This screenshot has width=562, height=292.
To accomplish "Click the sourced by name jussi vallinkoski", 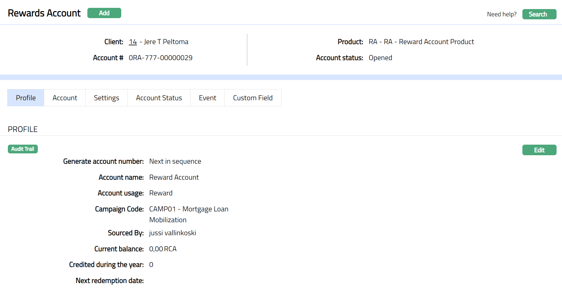I will click(173, 233).
